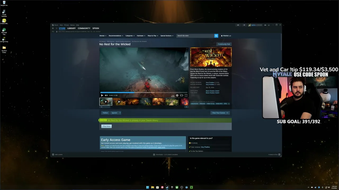Image resolution: width=339 pixels, height=190 pixels.
Task: Open the Early Access tag
Action: pos(194,104)
